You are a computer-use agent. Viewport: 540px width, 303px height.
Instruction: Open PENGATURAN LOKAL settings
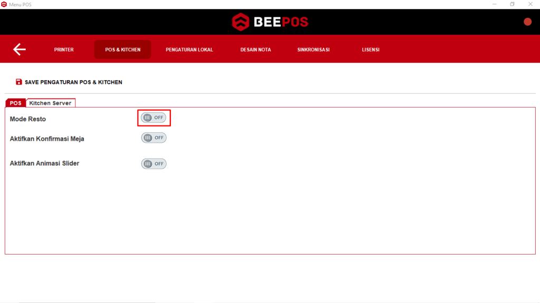click(x=189, y=50)
